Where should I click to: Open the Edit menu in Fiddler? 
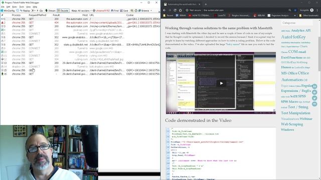8,6
